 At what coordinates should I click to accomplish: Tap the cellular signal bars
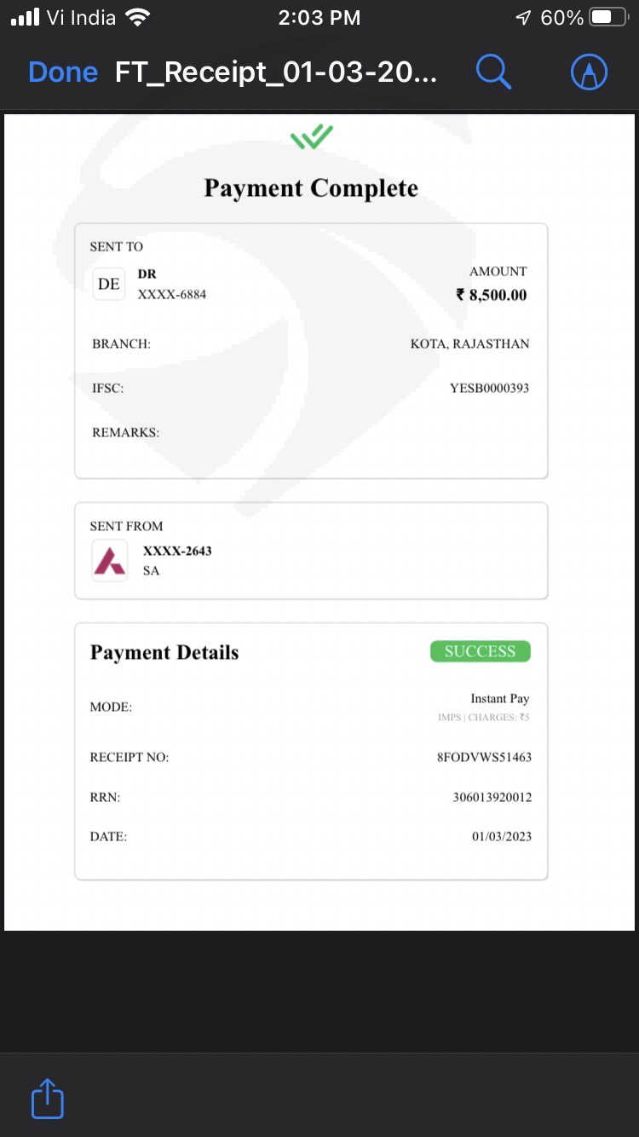coord(26,17)
